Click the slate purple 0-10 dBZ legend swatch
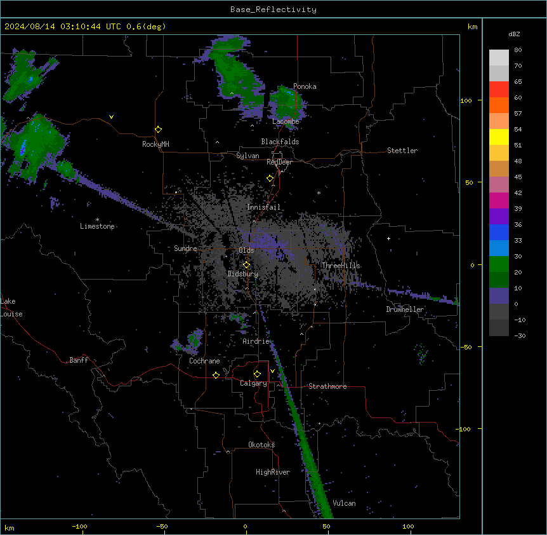The height and width of the screenshot is (535, 547). pos(499,296)
